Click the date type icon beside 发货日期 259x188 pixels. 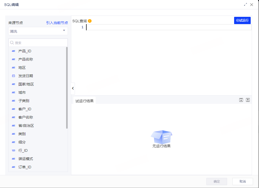tap(13, 76)
